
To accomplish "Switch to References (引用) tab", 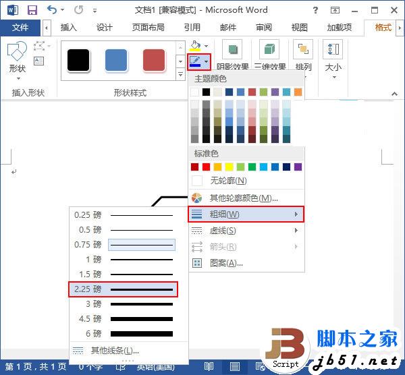I will pos(192,28).
